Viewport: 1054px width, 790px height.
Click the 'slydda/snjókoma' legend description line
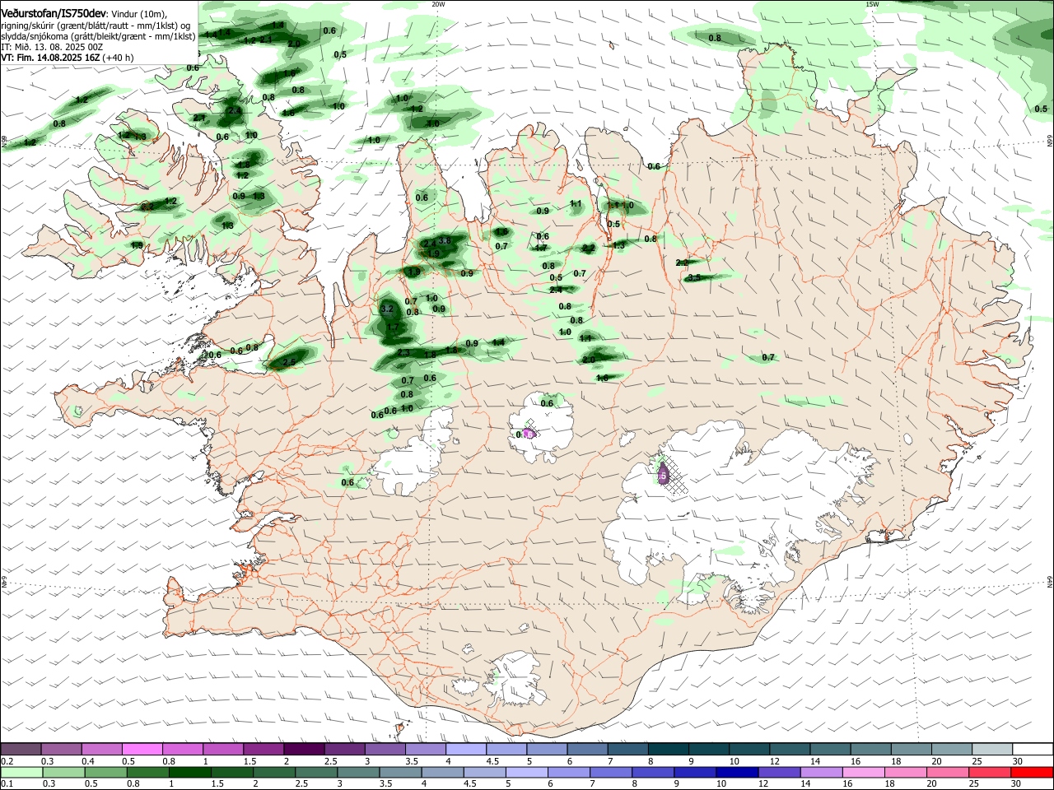point(99,36)
